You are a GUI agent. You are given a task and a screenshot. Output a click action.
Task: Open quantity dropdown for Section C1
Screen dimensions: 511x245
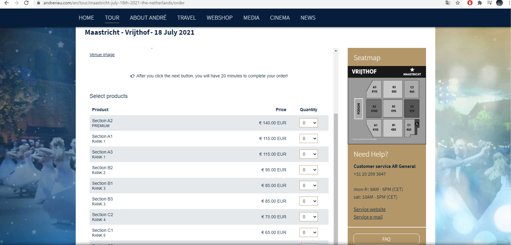[x=309, y=232]
